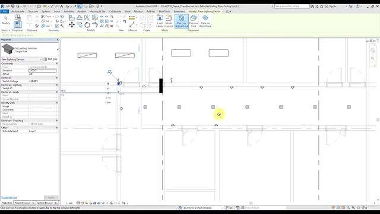Viewport: 380px width, 214px height.
Task: Click the Move tool icon
Action: (72, 25)
